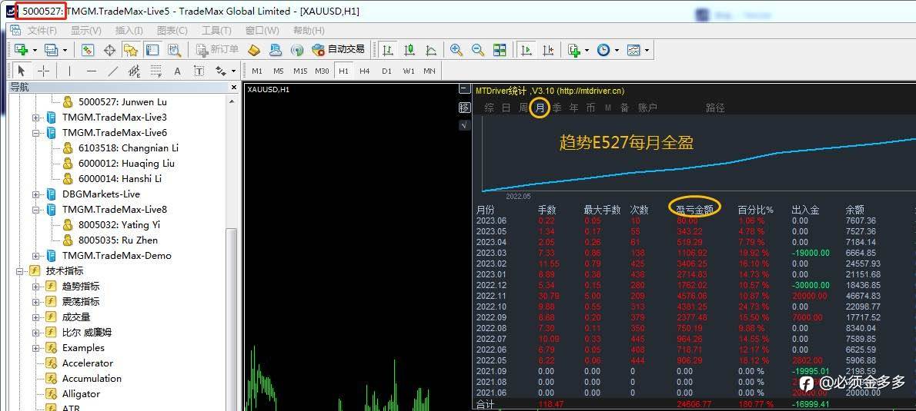Select the cursor arrow tool

(x=22, y=71)
